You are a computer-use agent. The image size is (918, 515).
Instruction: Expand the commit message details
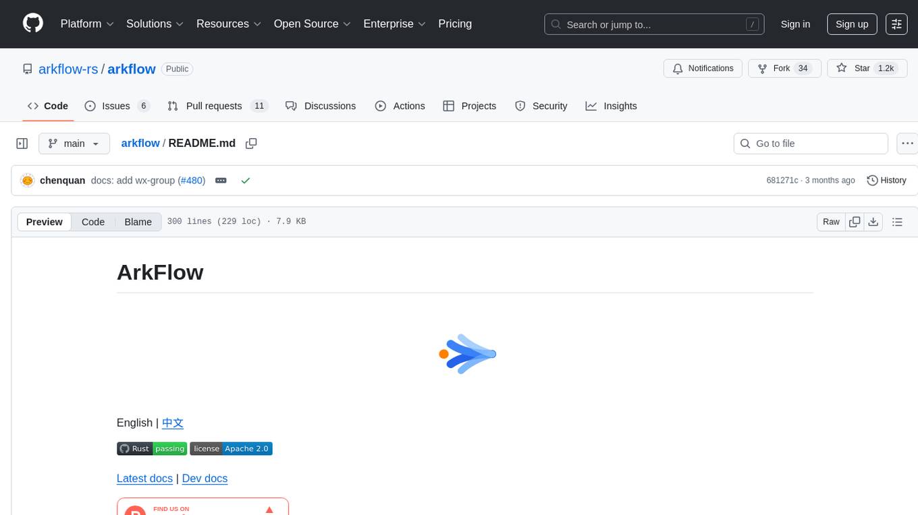221,181
